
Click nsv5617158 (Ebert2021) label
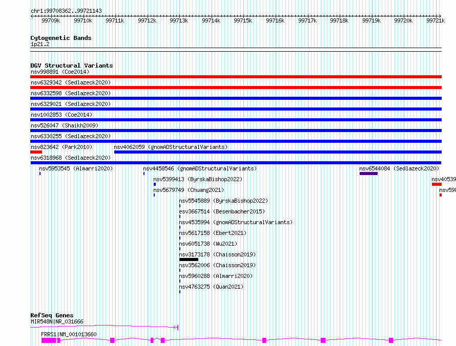point(213,233)
